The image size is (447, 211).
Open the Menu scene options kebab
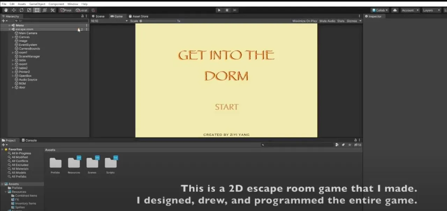(x=87, y=25)
